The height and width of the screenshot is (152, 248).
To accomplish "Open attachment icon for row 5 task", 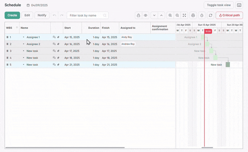I will click(x=58, y=64).
